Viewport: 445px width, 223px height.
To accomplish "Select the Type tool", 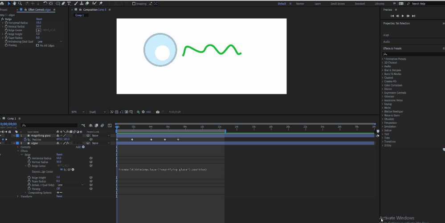I will [69, 4].
